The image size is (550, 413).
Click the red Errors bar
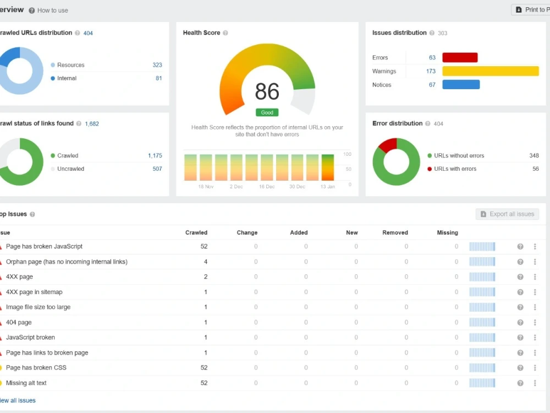(460, 57)
